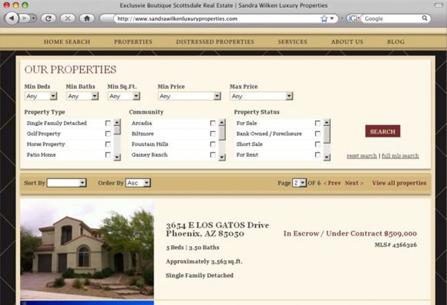
Task: Click the reset search link
Action: (x=362, y=156)
